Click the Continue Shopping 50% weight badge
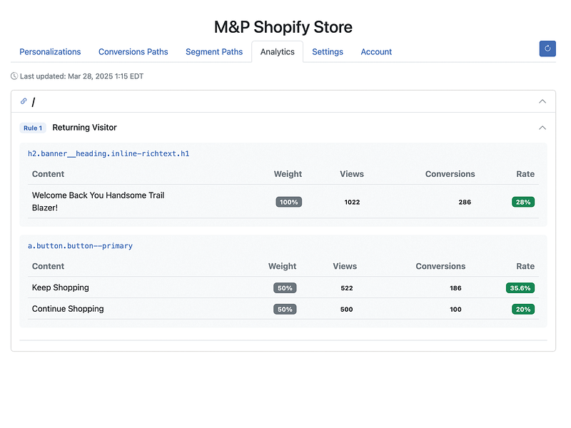 (285, 310)
